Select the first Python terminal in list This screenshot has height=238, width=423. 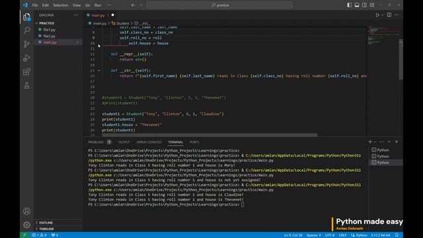point(386,150)
